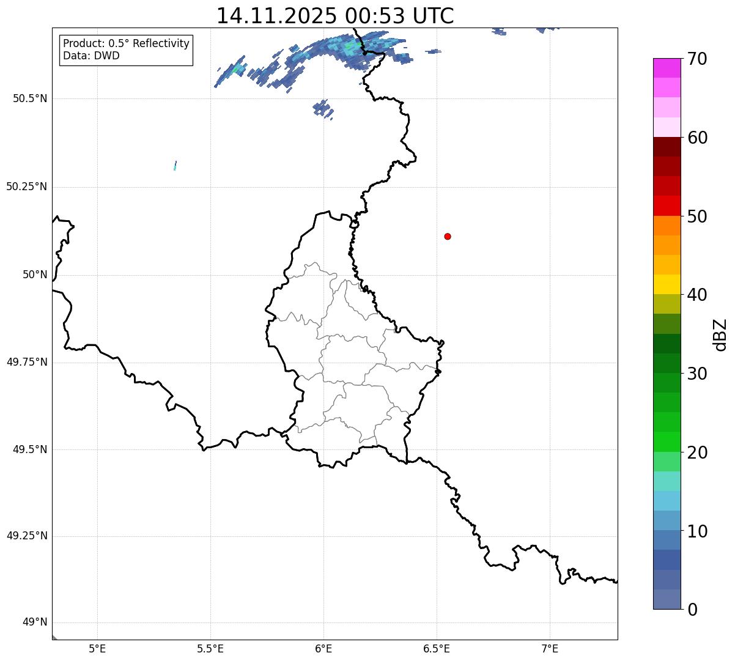Click the small blue echo cluster below 50.5°N
The height and width of the screenshot is (661, 735).
(x=323, y=109)
